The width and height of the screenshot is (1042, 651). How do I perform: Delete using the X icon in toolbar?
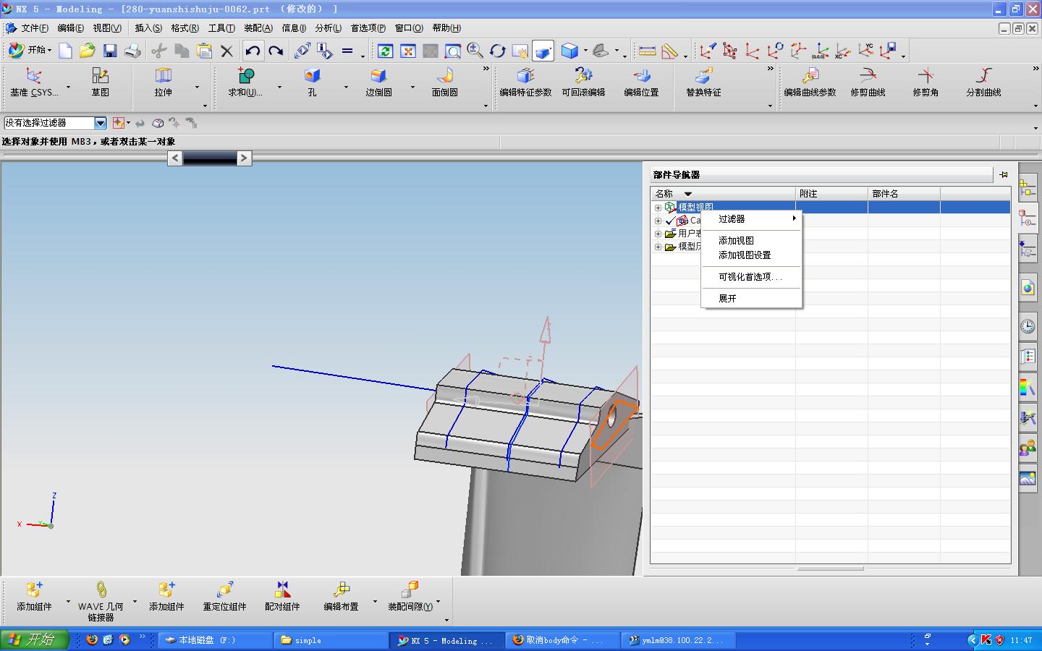pyautogui.click(x=226, y=51)
